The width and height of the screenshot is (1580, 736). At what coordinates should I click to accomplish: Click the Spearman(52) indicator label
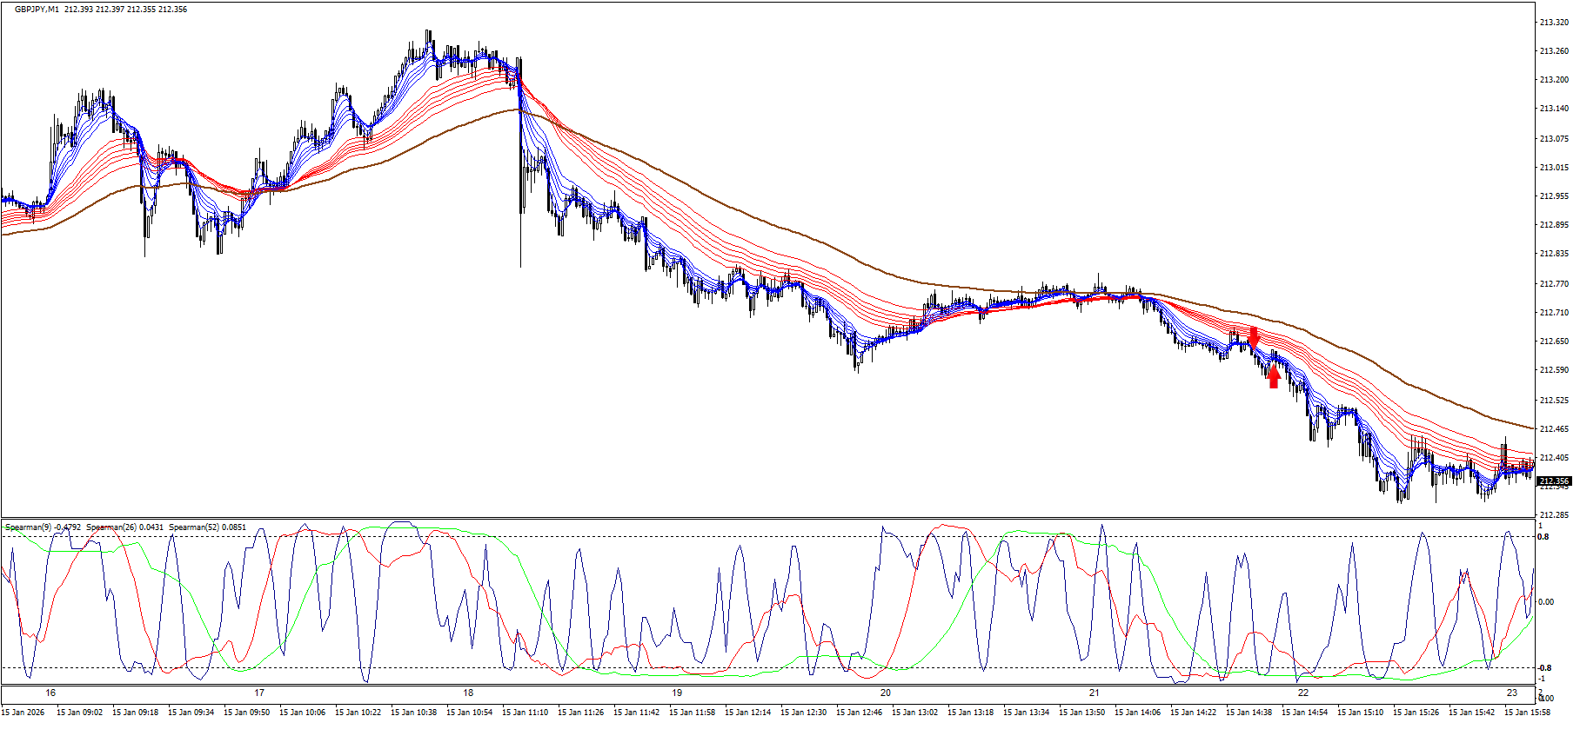tap(207, 527)
